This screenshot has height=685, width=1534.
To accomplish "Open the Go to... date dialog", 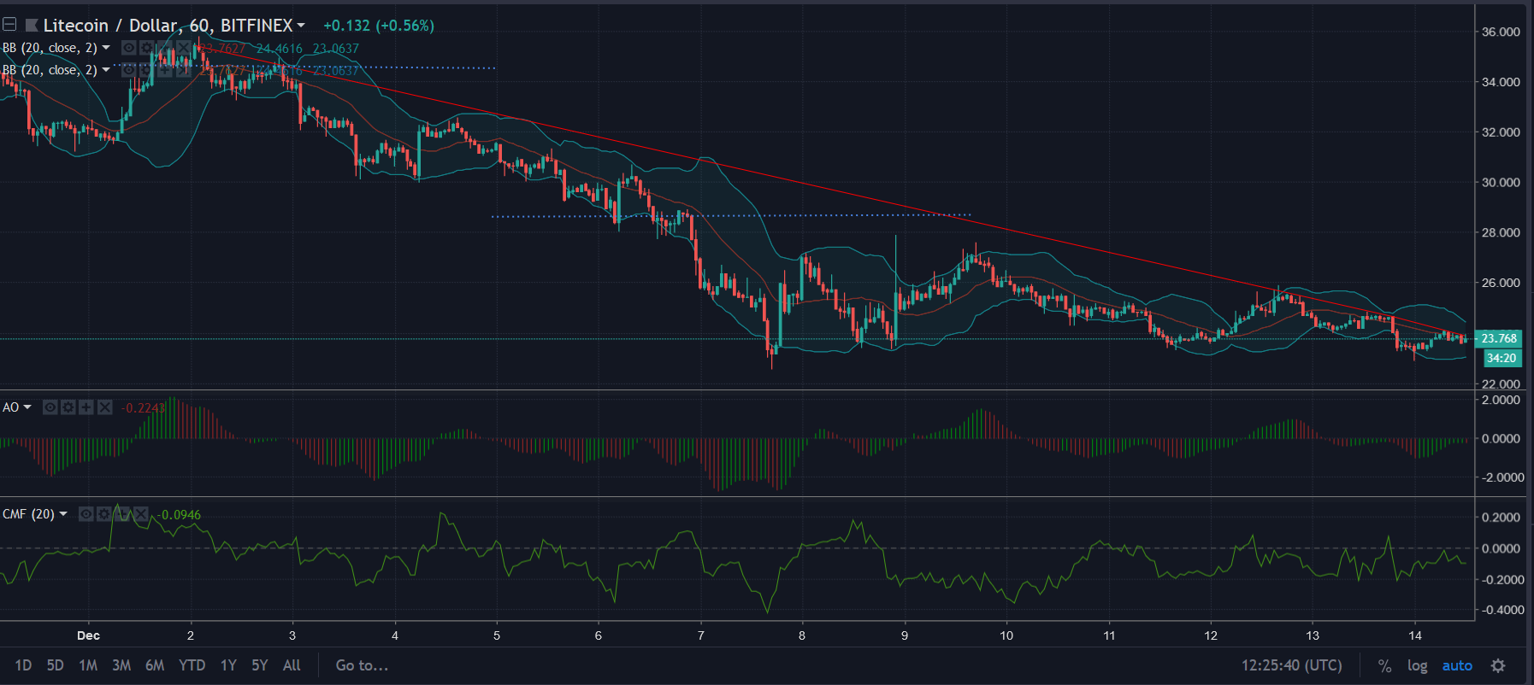I will 362,665.
